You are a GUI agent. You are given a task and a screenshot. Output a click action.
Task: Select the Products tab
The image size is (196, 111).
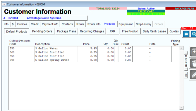pyautogui.click(x=109, y=24)
